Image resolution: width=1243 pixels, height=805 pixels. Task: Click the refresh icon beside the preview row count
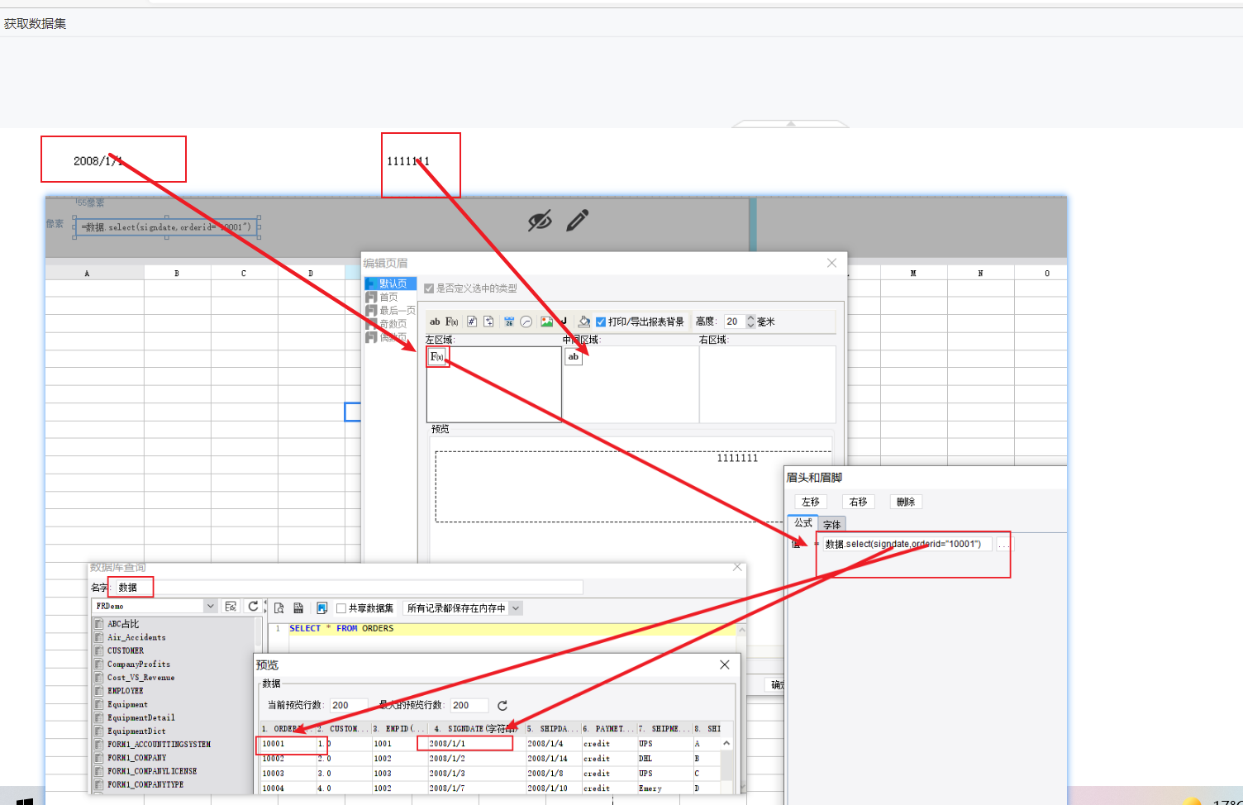click(502, 706)
